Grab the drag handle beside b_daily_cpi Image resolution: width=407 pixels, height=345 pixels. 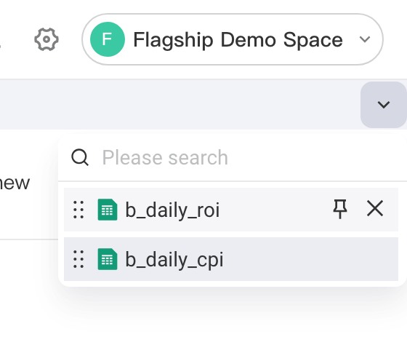(78, 259)
